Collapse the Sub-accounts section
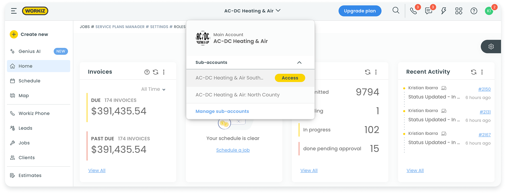The image size is (506, 194). (x=299, y=63)
